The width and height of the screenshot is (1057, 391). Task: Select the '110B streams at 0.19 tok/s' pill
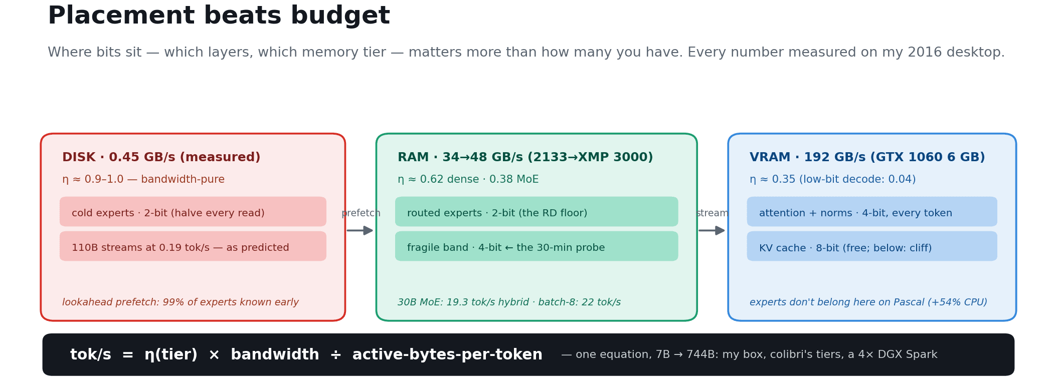point(193,246)
